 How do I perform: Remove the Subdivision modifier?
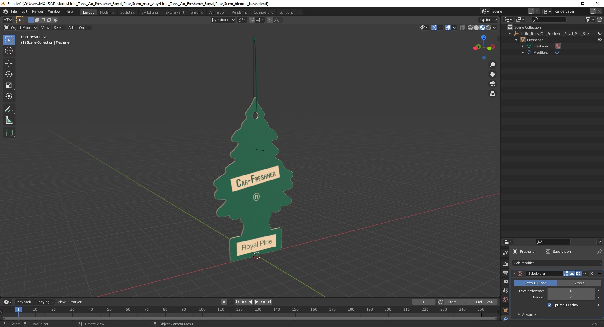pos(591,274)
